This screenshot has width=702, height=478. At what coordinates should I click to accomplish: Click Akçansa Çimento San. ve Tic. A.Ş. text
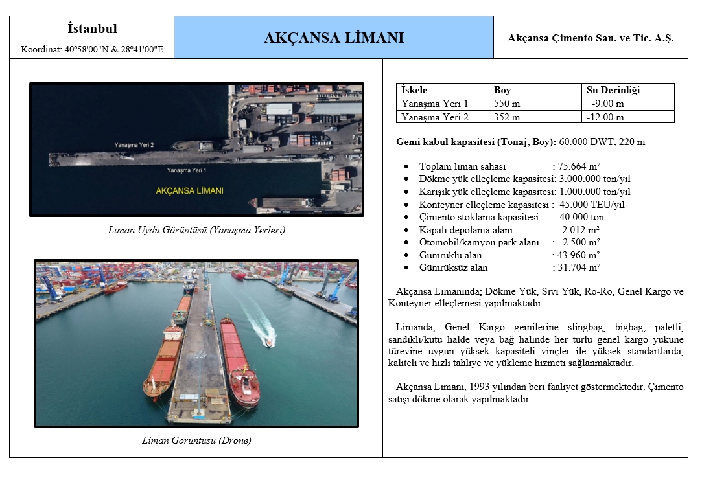591,38
